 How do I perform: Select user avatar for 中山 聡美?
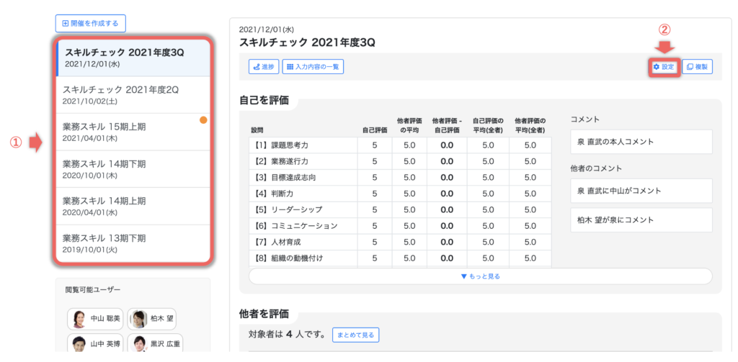coord(79,319)
